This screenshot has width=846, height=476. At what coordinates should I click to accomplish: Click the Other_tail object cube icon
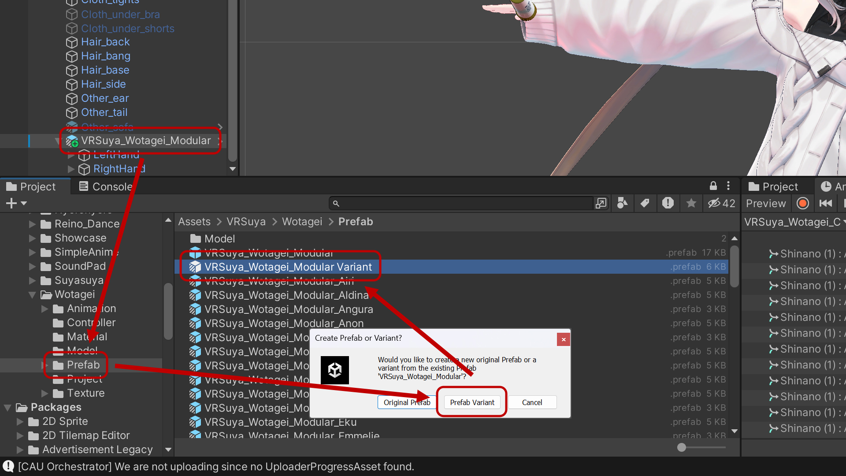tap(71, 113)
